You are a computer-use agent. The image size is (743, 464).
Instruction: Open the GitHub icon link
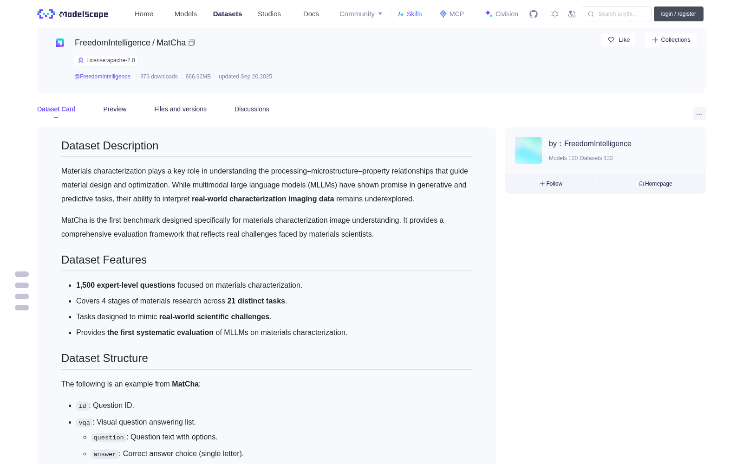pyautogui.click(x=534, y=14)
